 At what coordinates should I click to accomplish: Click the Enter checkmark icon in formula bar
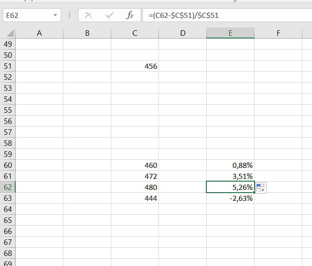click(109, 16)
